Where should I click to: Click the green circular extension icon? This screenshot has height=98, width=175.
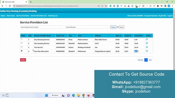[110, 6]
